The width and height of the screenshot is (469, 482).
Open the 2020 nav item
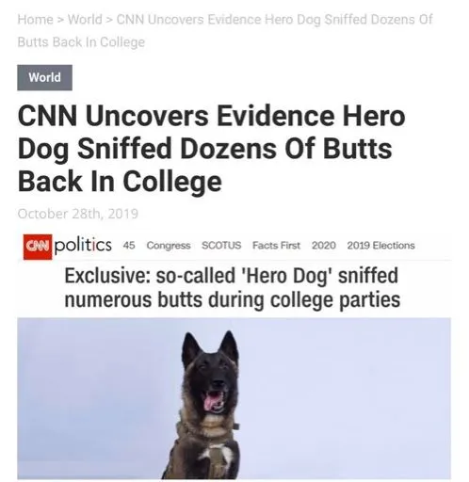[324, 245]
